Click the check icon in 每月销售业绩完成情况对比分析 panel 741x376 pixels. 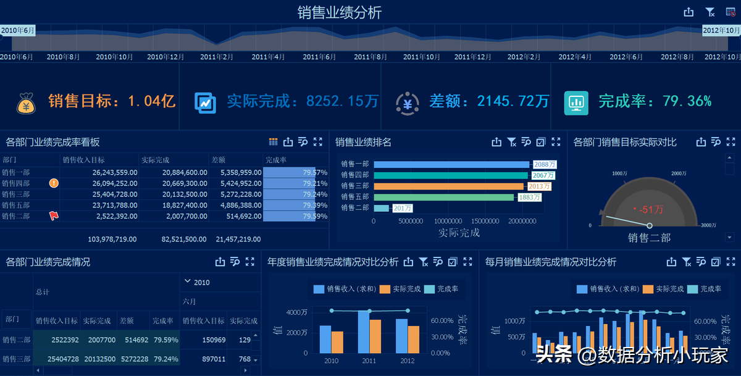(x=716, y=262)
